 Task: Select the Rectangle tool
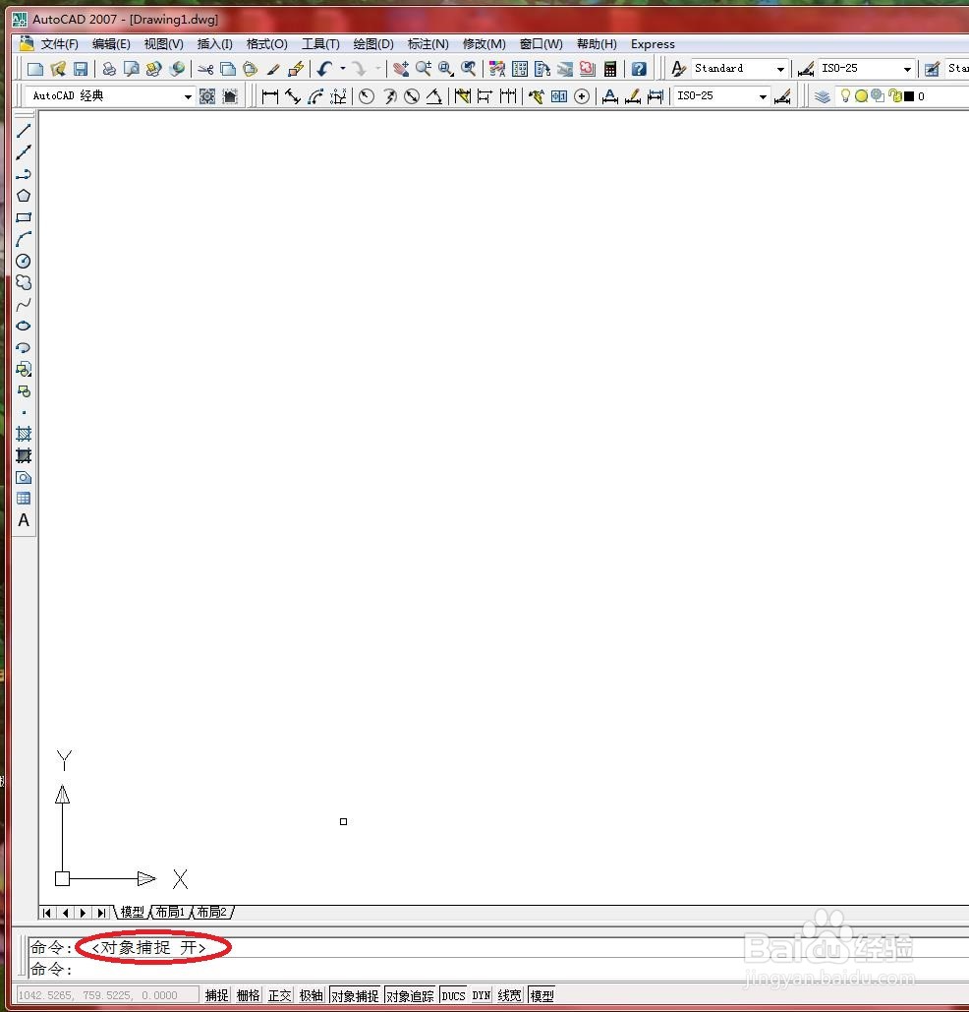pyautogui.click(x=24, y=217)
